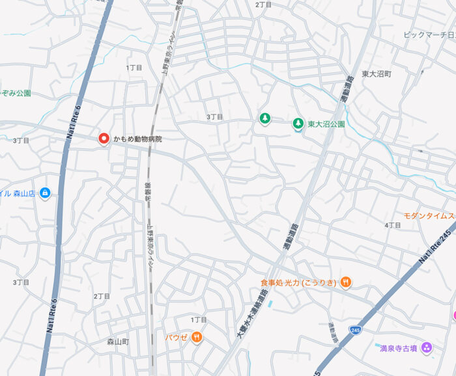Click the purple 満泉寺古墳 landmark icon
This screenshot has width=456, height=376.
pos(427,347)
